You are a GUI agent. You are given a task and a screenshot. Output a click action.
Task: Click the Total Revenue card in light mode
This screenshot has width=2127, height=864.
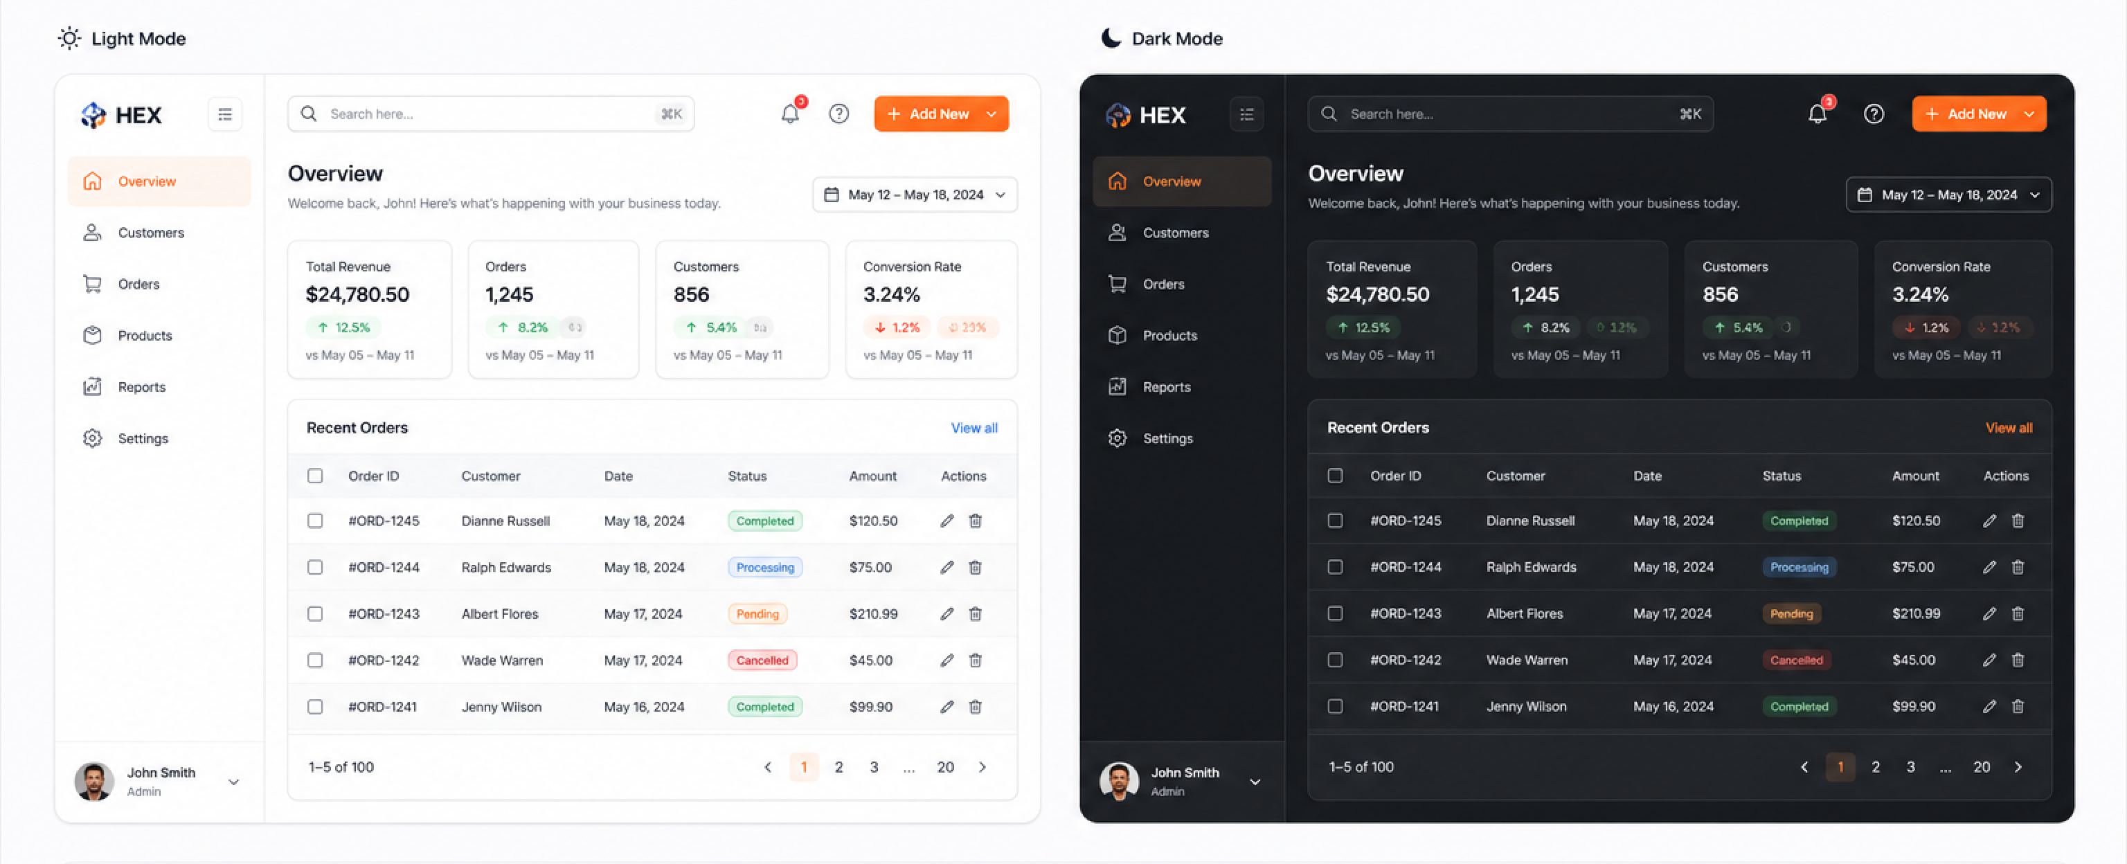pyautogui.click(x=369, y=309)
